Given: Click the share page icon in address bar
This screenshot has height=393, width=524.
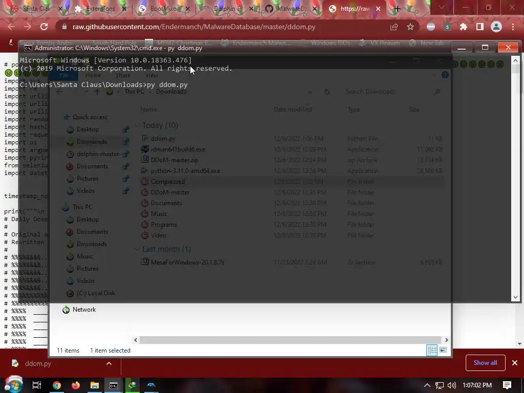Looking at the screenshot, I should 394,27.
